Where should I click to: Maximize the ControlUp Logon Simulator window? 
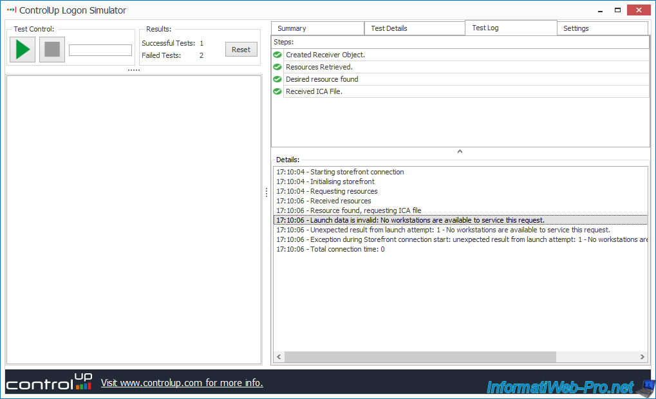point(617,10)
